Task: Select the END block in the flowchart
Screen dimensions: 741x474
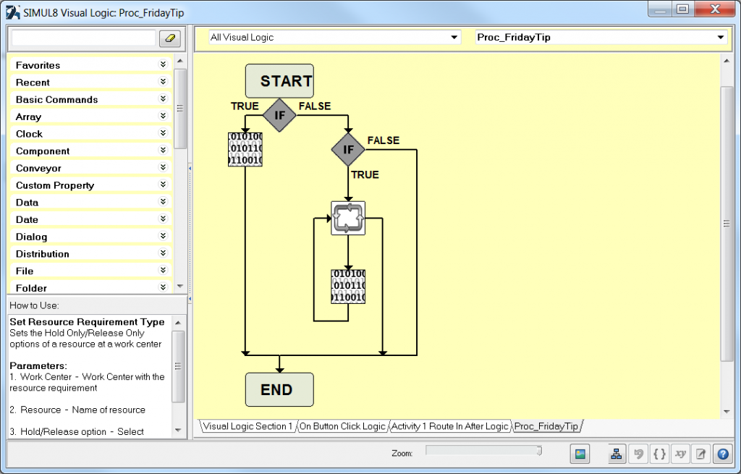Action: tap(279, 389)
